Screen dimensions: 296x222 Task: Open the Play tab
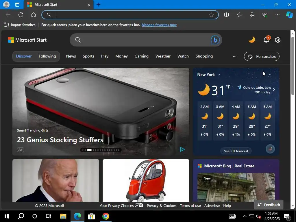[105, 56]
